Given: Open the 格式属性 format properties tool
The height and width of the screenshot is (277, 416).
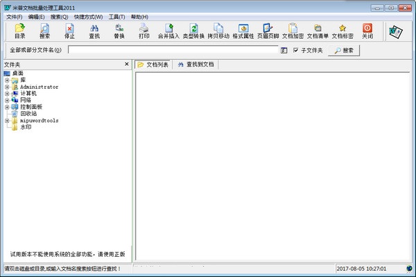Looking at the screenshot, I should coord(243,31).
